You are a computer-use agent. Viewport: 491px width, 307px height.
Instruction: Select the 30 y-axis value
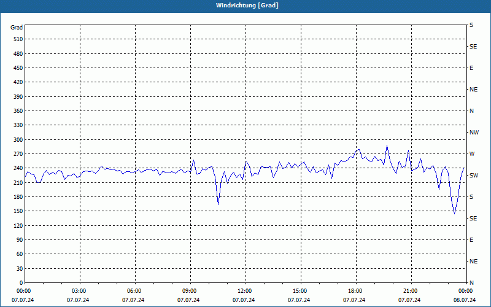20,268
